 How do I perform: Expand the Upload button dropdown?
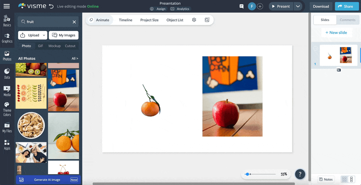tap(44, 35)
